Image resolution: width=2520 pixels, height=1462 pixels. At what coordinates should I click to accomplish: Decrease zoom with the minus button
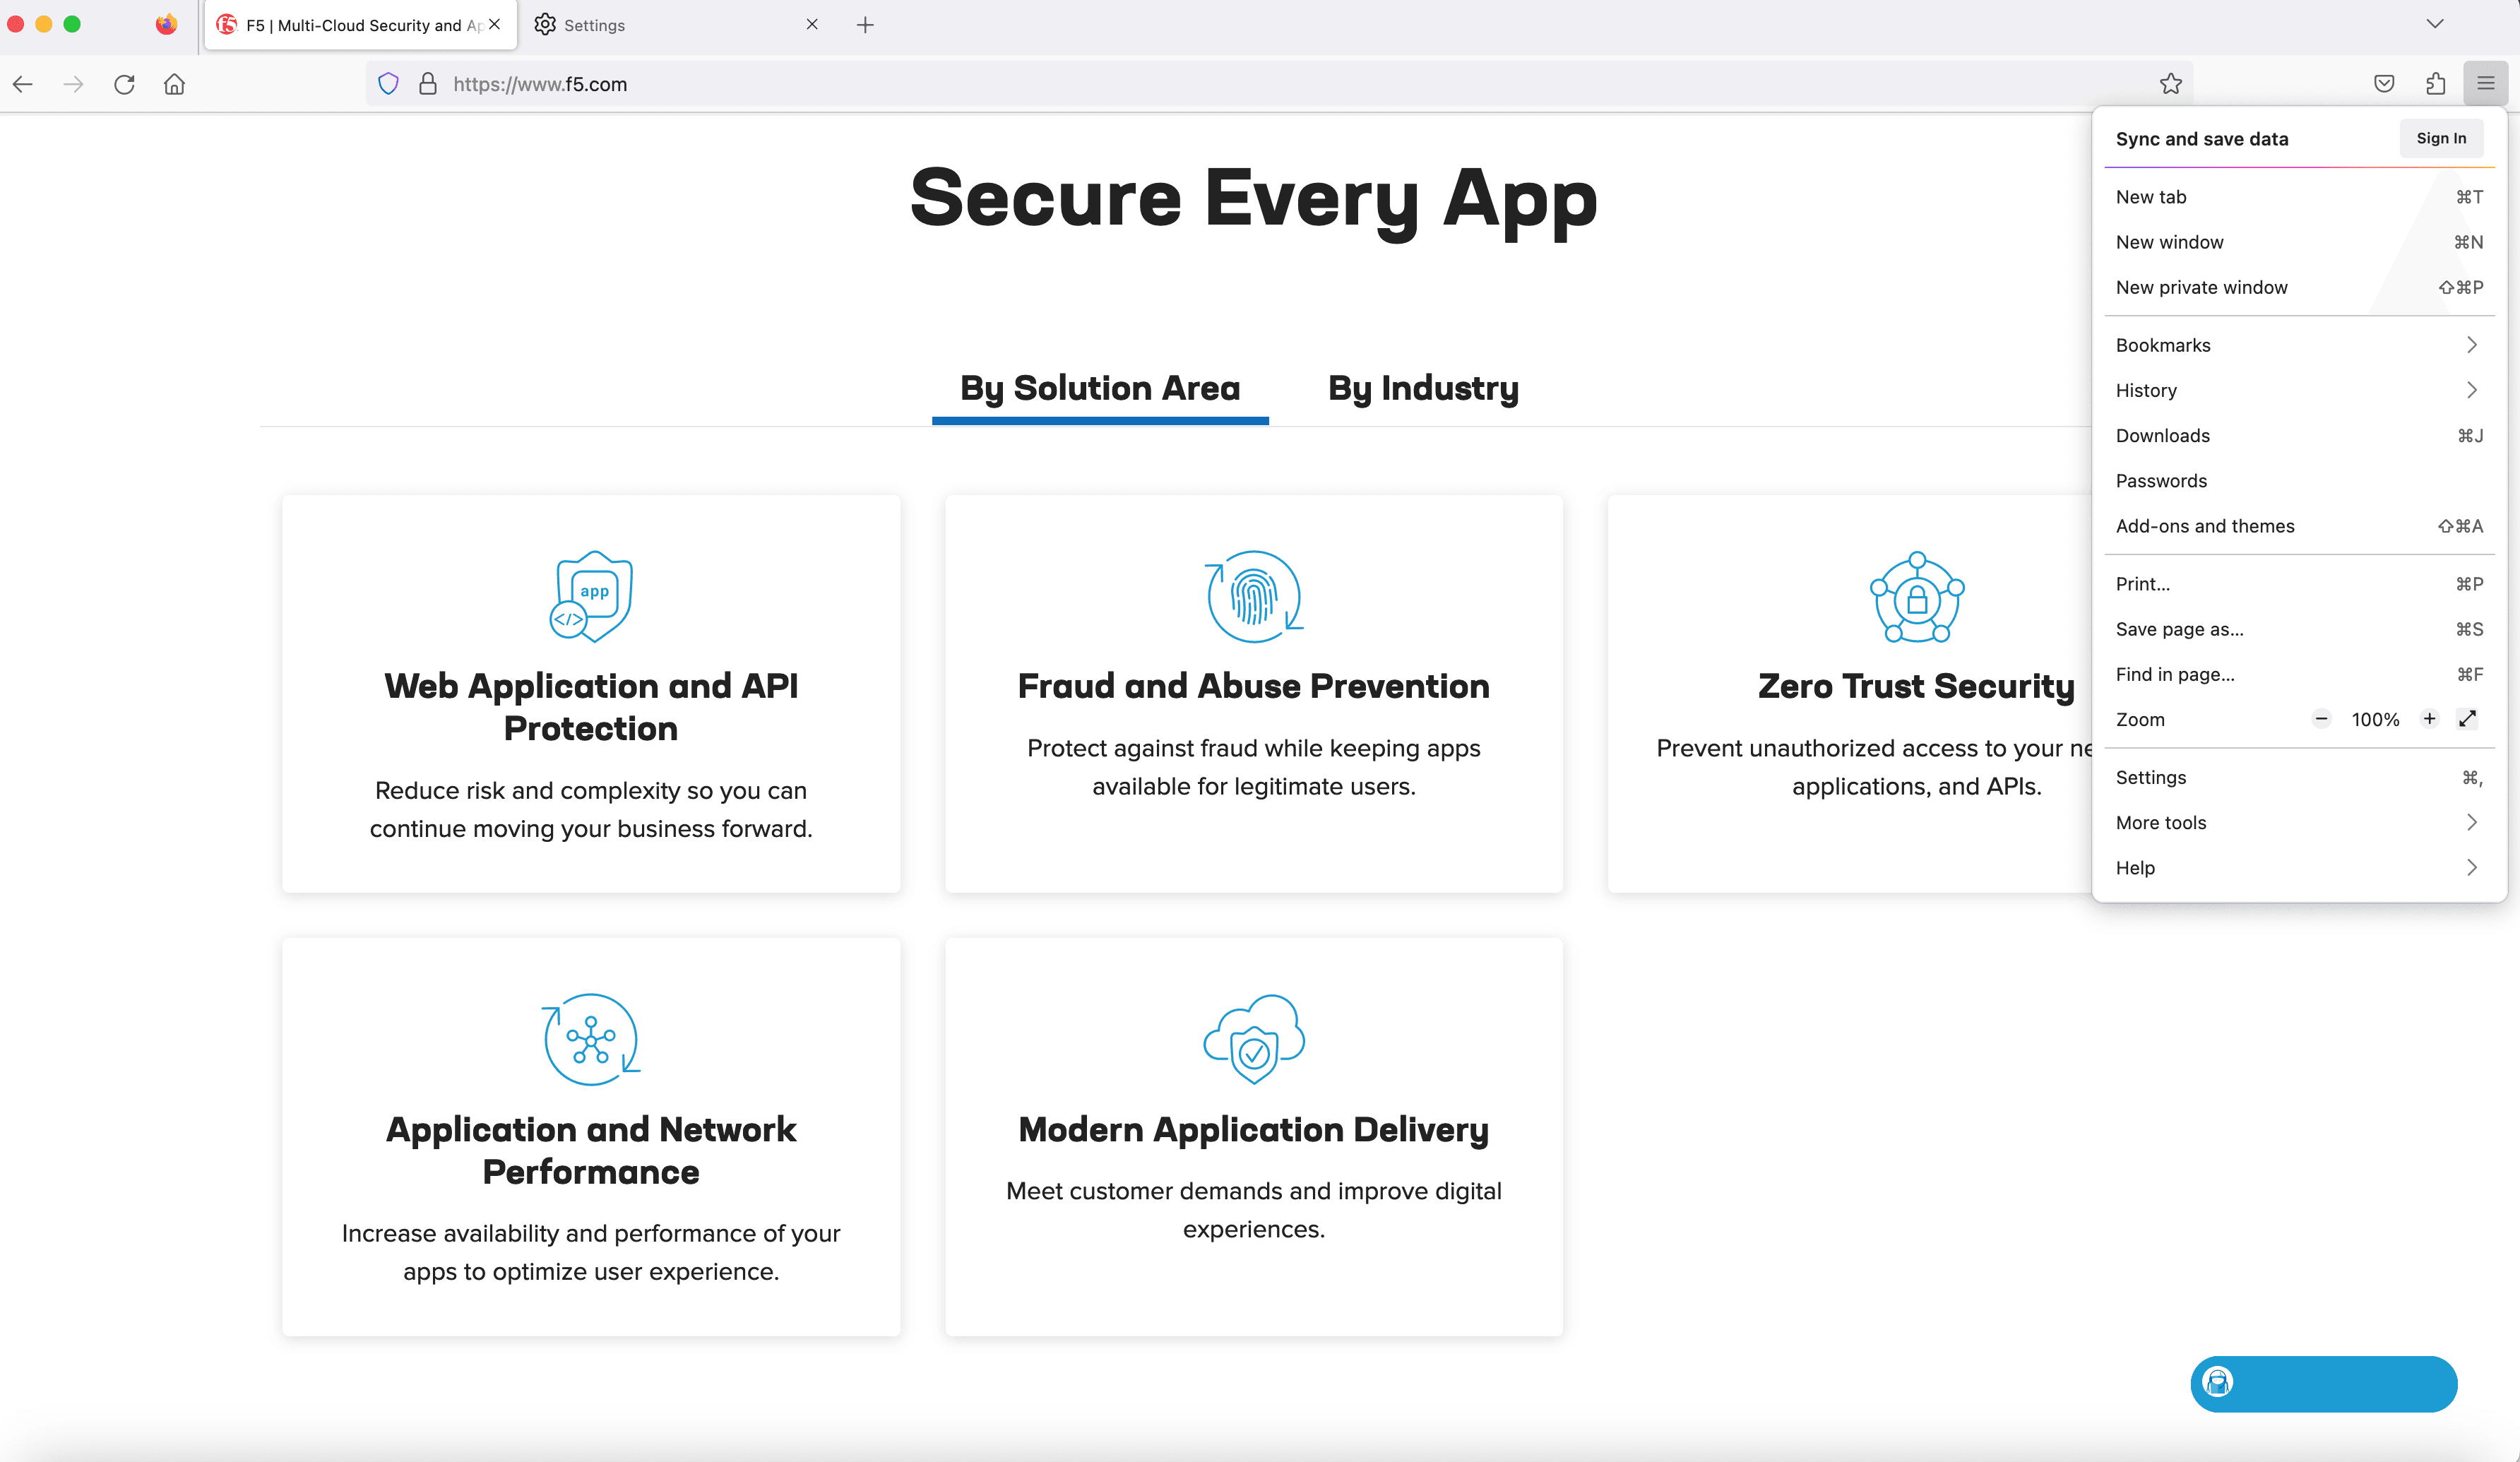[x=2321, y=718]
